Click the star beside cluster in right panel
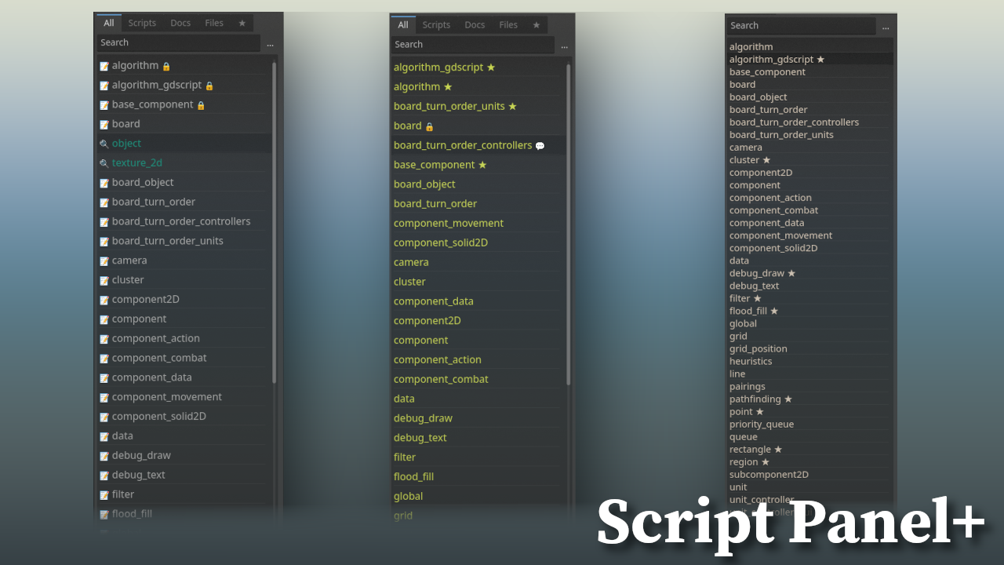The width and height of the screenshot is (1004, 565). pyautogui.click(x=766, y=160)
